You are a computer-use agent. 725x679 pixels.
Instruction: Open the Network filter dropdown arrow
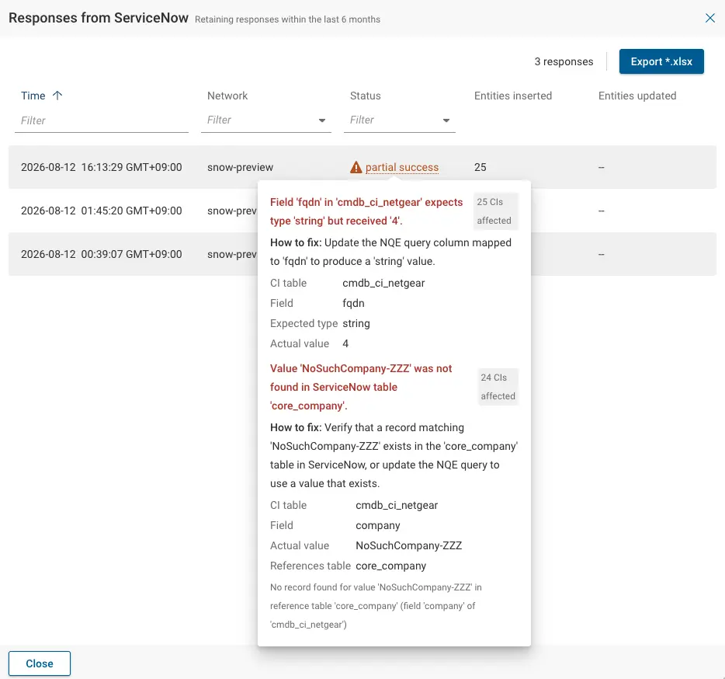click(322, 120)
